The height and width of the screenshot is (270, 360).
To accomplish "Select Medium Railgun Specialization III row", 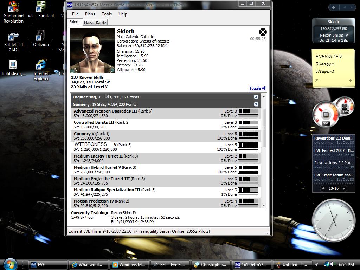I will point(166,192).
